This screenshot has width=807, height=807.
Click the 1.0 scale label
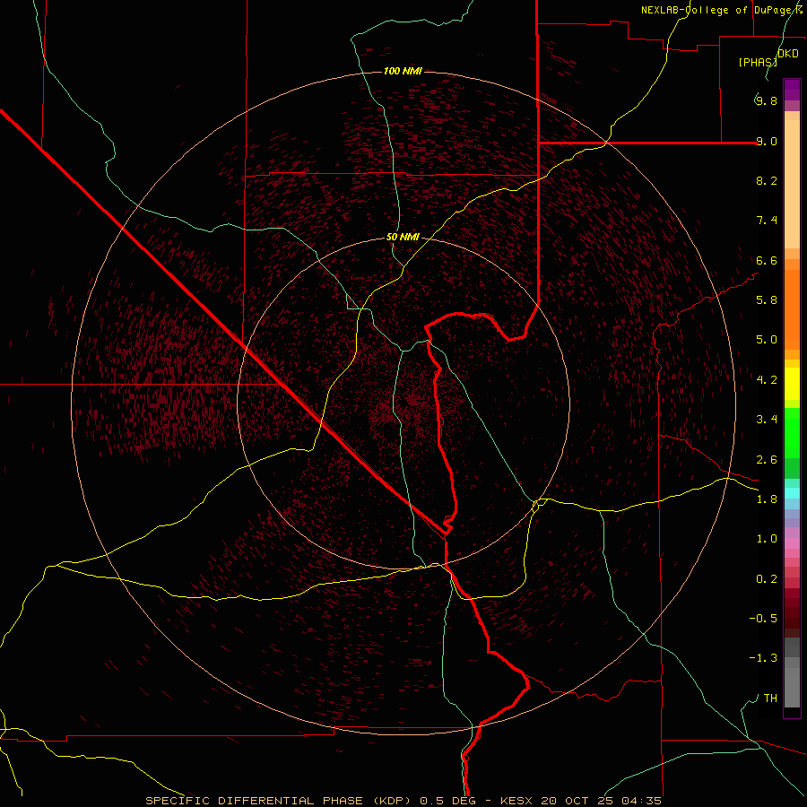click(x=767, y=539)
